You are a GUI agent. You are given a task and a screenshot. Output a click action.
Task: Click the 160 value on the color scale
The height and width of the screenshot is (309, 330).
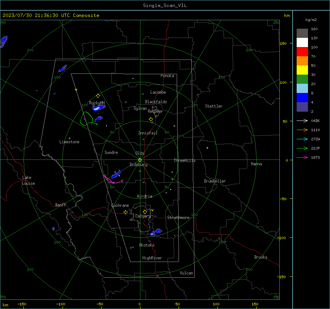[x=314, y=29]
